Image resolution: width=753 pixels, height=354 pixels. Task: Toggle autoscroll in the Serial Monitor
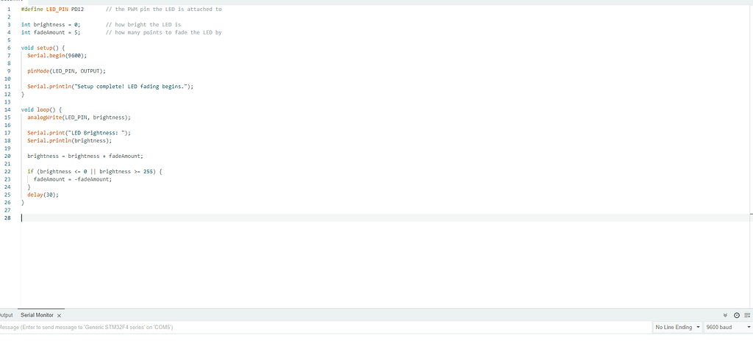click(725, 315)
